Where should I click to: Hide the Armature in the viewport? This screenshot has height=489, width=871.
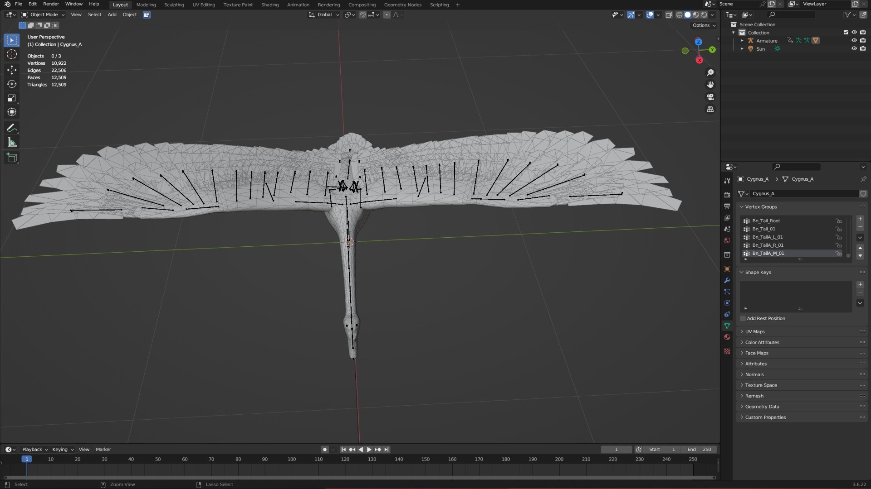coord(854,41)
